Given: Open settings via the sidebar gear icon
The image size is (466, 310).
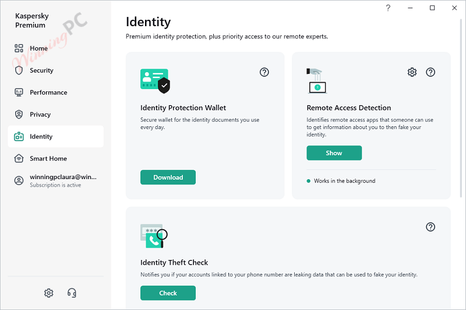Looking at the screenshot, I should pos(49,293).
